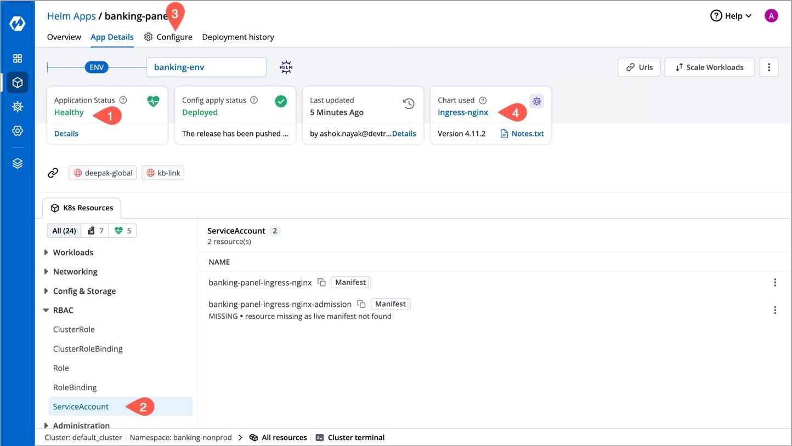The height and width of the screenshot is (446, 792).
Task: Click the user avatar A icon
Action: [x=771, y=16]
